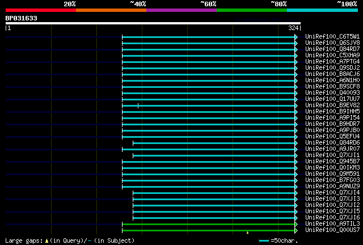Click the Large gaps legend text
363x245 pixels.
point(70,240)
